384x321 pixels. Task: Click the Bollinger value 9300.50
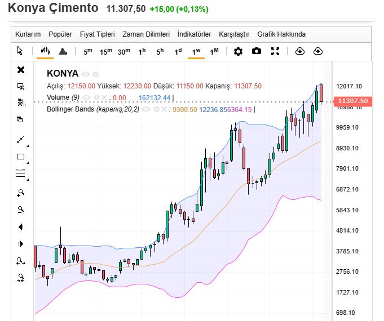[184, 110]
